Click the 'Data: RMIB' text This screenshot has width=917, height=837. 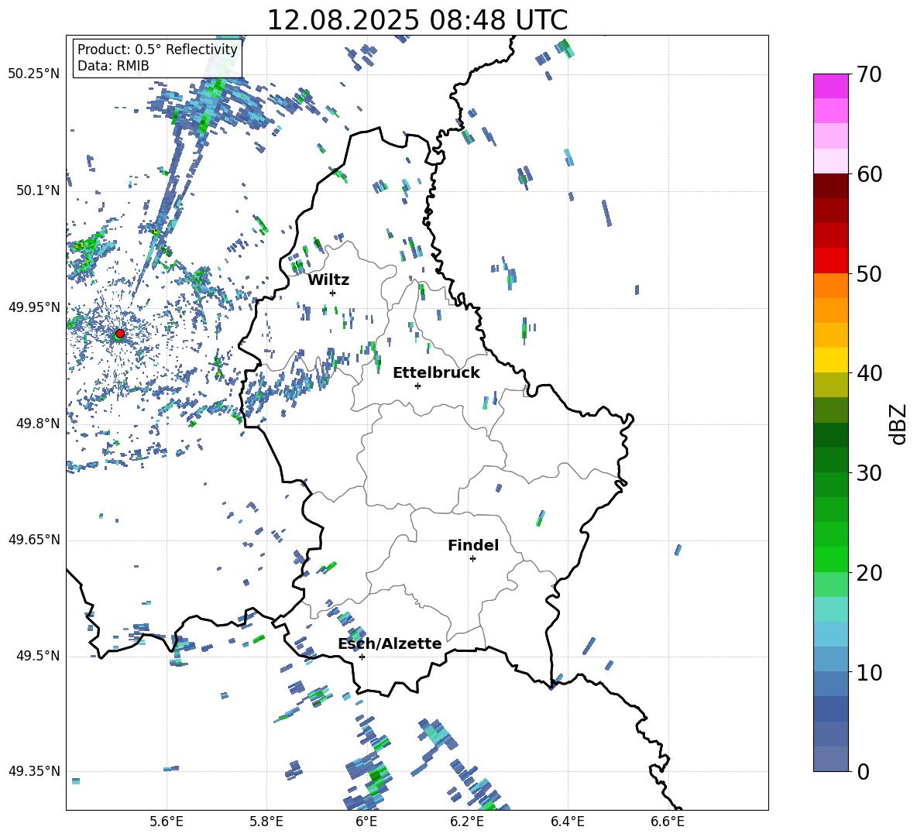coord(113,66)
